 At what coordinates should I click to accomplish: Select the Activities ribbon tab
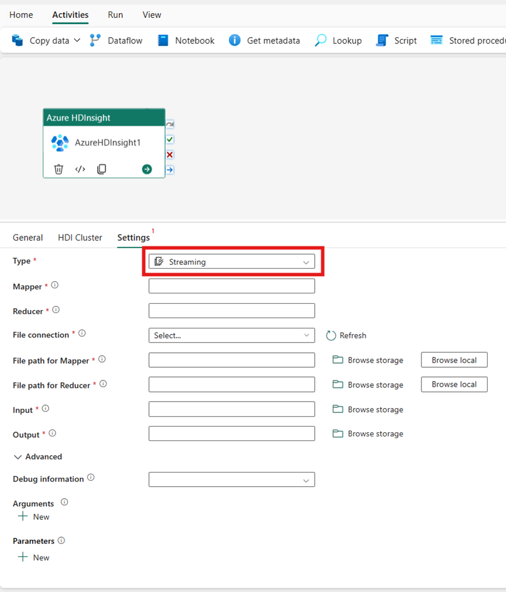point(70,15)
